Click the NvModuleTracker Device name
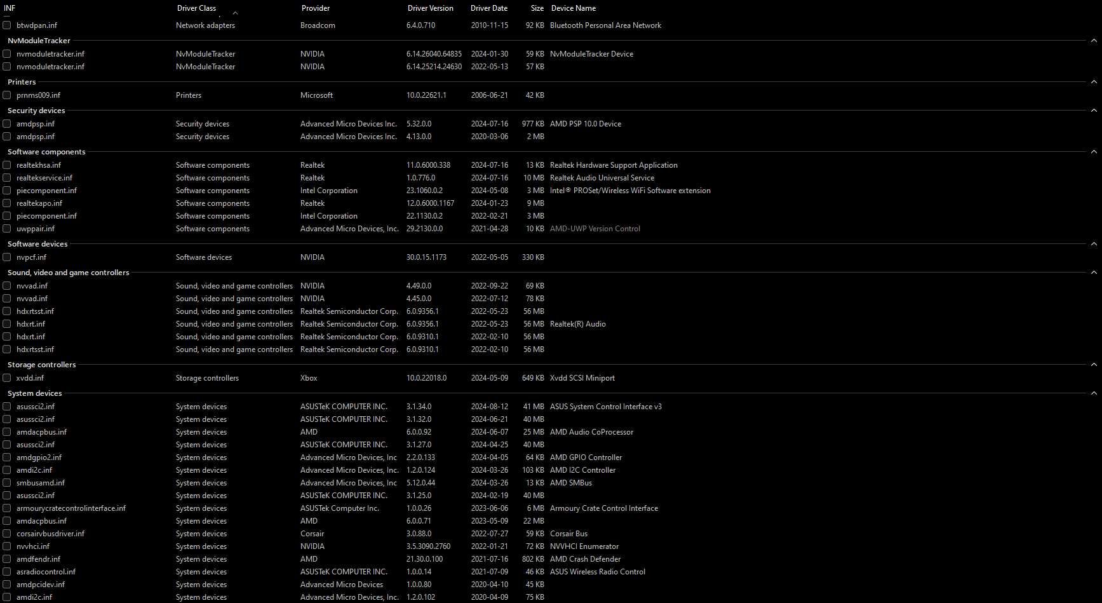 coord(591,54)
